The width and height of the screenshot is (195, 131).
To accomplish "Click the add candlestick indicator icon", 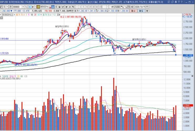I will click(122, 7).
